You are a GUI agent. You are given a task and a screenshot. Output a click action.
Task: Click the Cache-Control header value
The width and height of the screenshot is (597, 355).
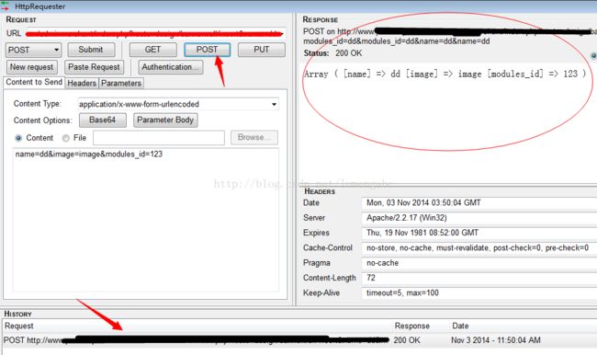(479, 248)
